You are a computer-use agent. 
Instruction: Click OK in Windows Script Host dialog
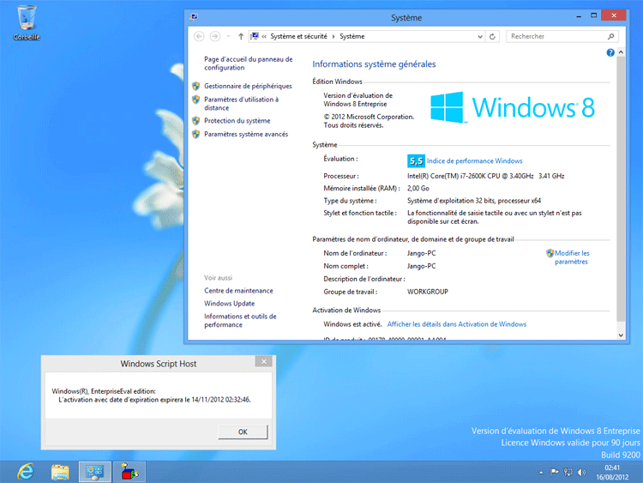[x=243, y=432]
